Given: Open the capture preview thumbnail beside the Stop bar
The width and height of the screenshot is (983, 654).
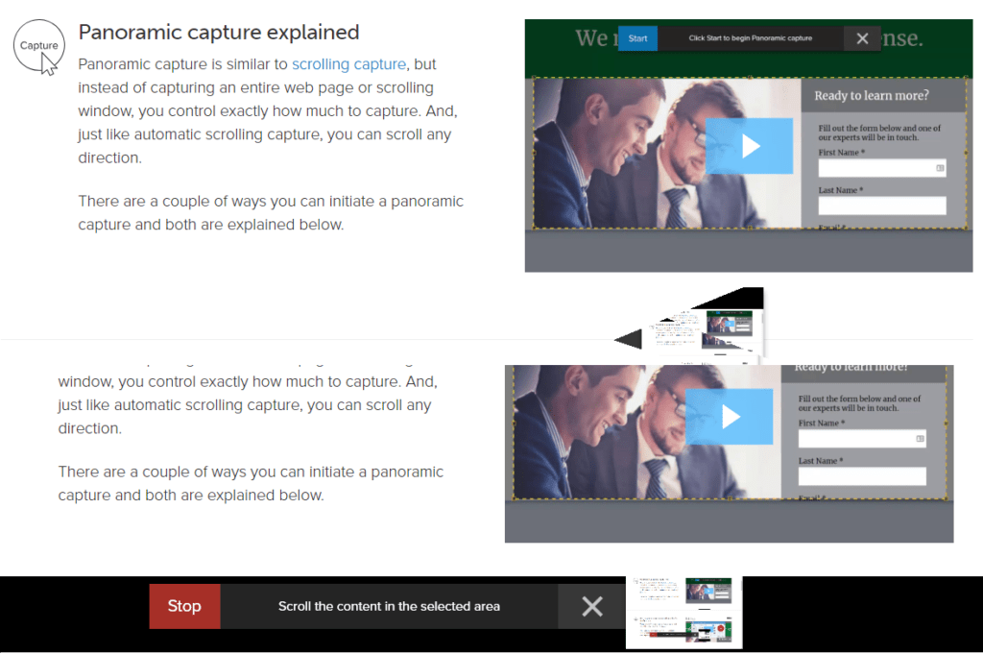Looking at the screenshot, I should click(x=684, y=612).
